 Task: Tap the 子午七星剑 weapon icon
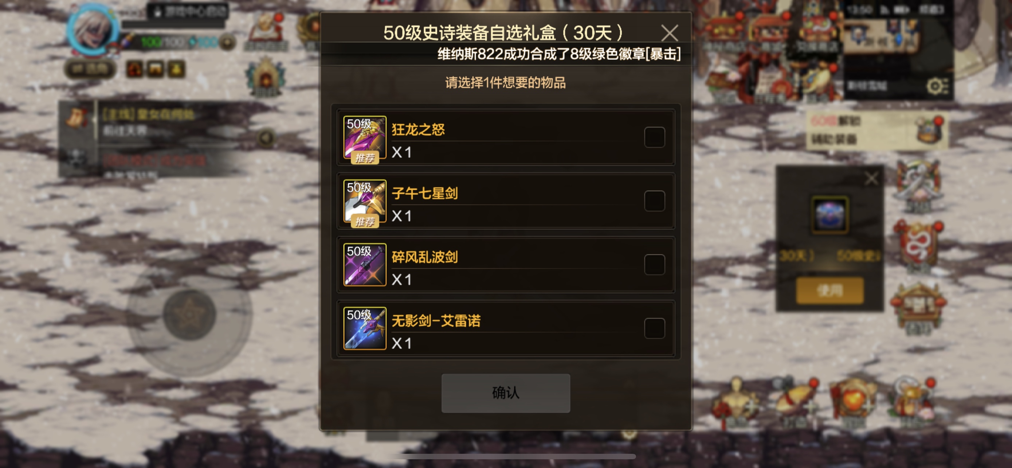coord(365,201)
